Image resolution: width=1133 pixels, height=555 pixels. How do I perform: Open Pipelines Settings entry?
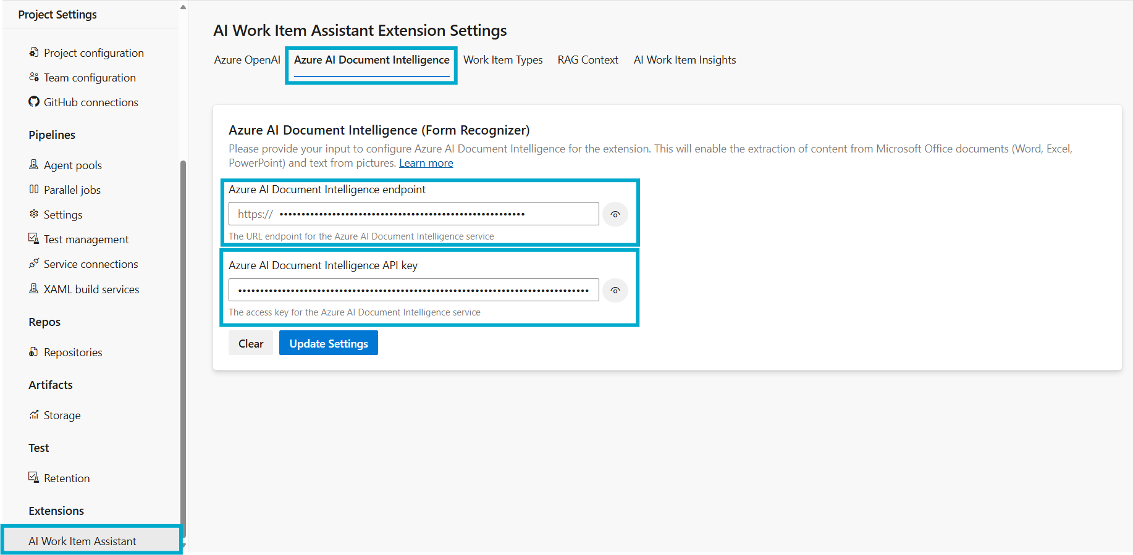63,214
